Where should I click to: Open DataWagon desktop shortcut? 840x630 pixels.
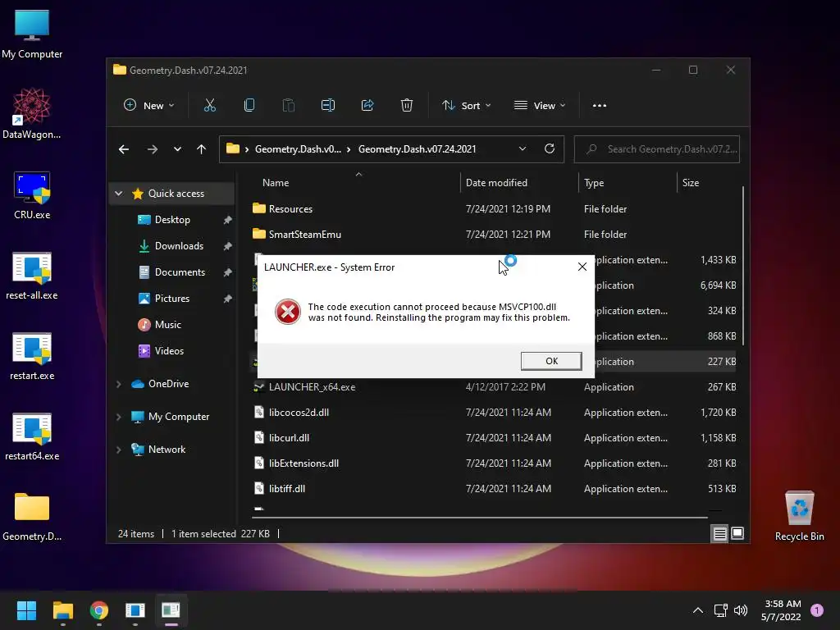tap(32, 113)
